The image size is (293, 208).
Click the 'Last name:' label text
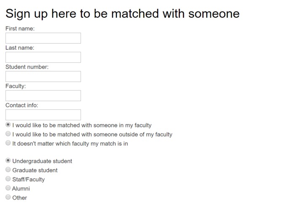(x=20, y=48)
